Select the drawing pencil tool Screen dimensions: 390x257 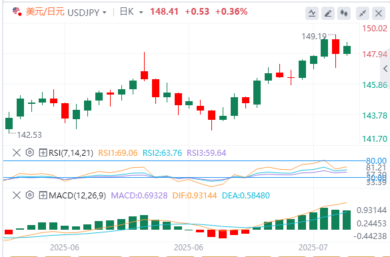pos(328,13)
